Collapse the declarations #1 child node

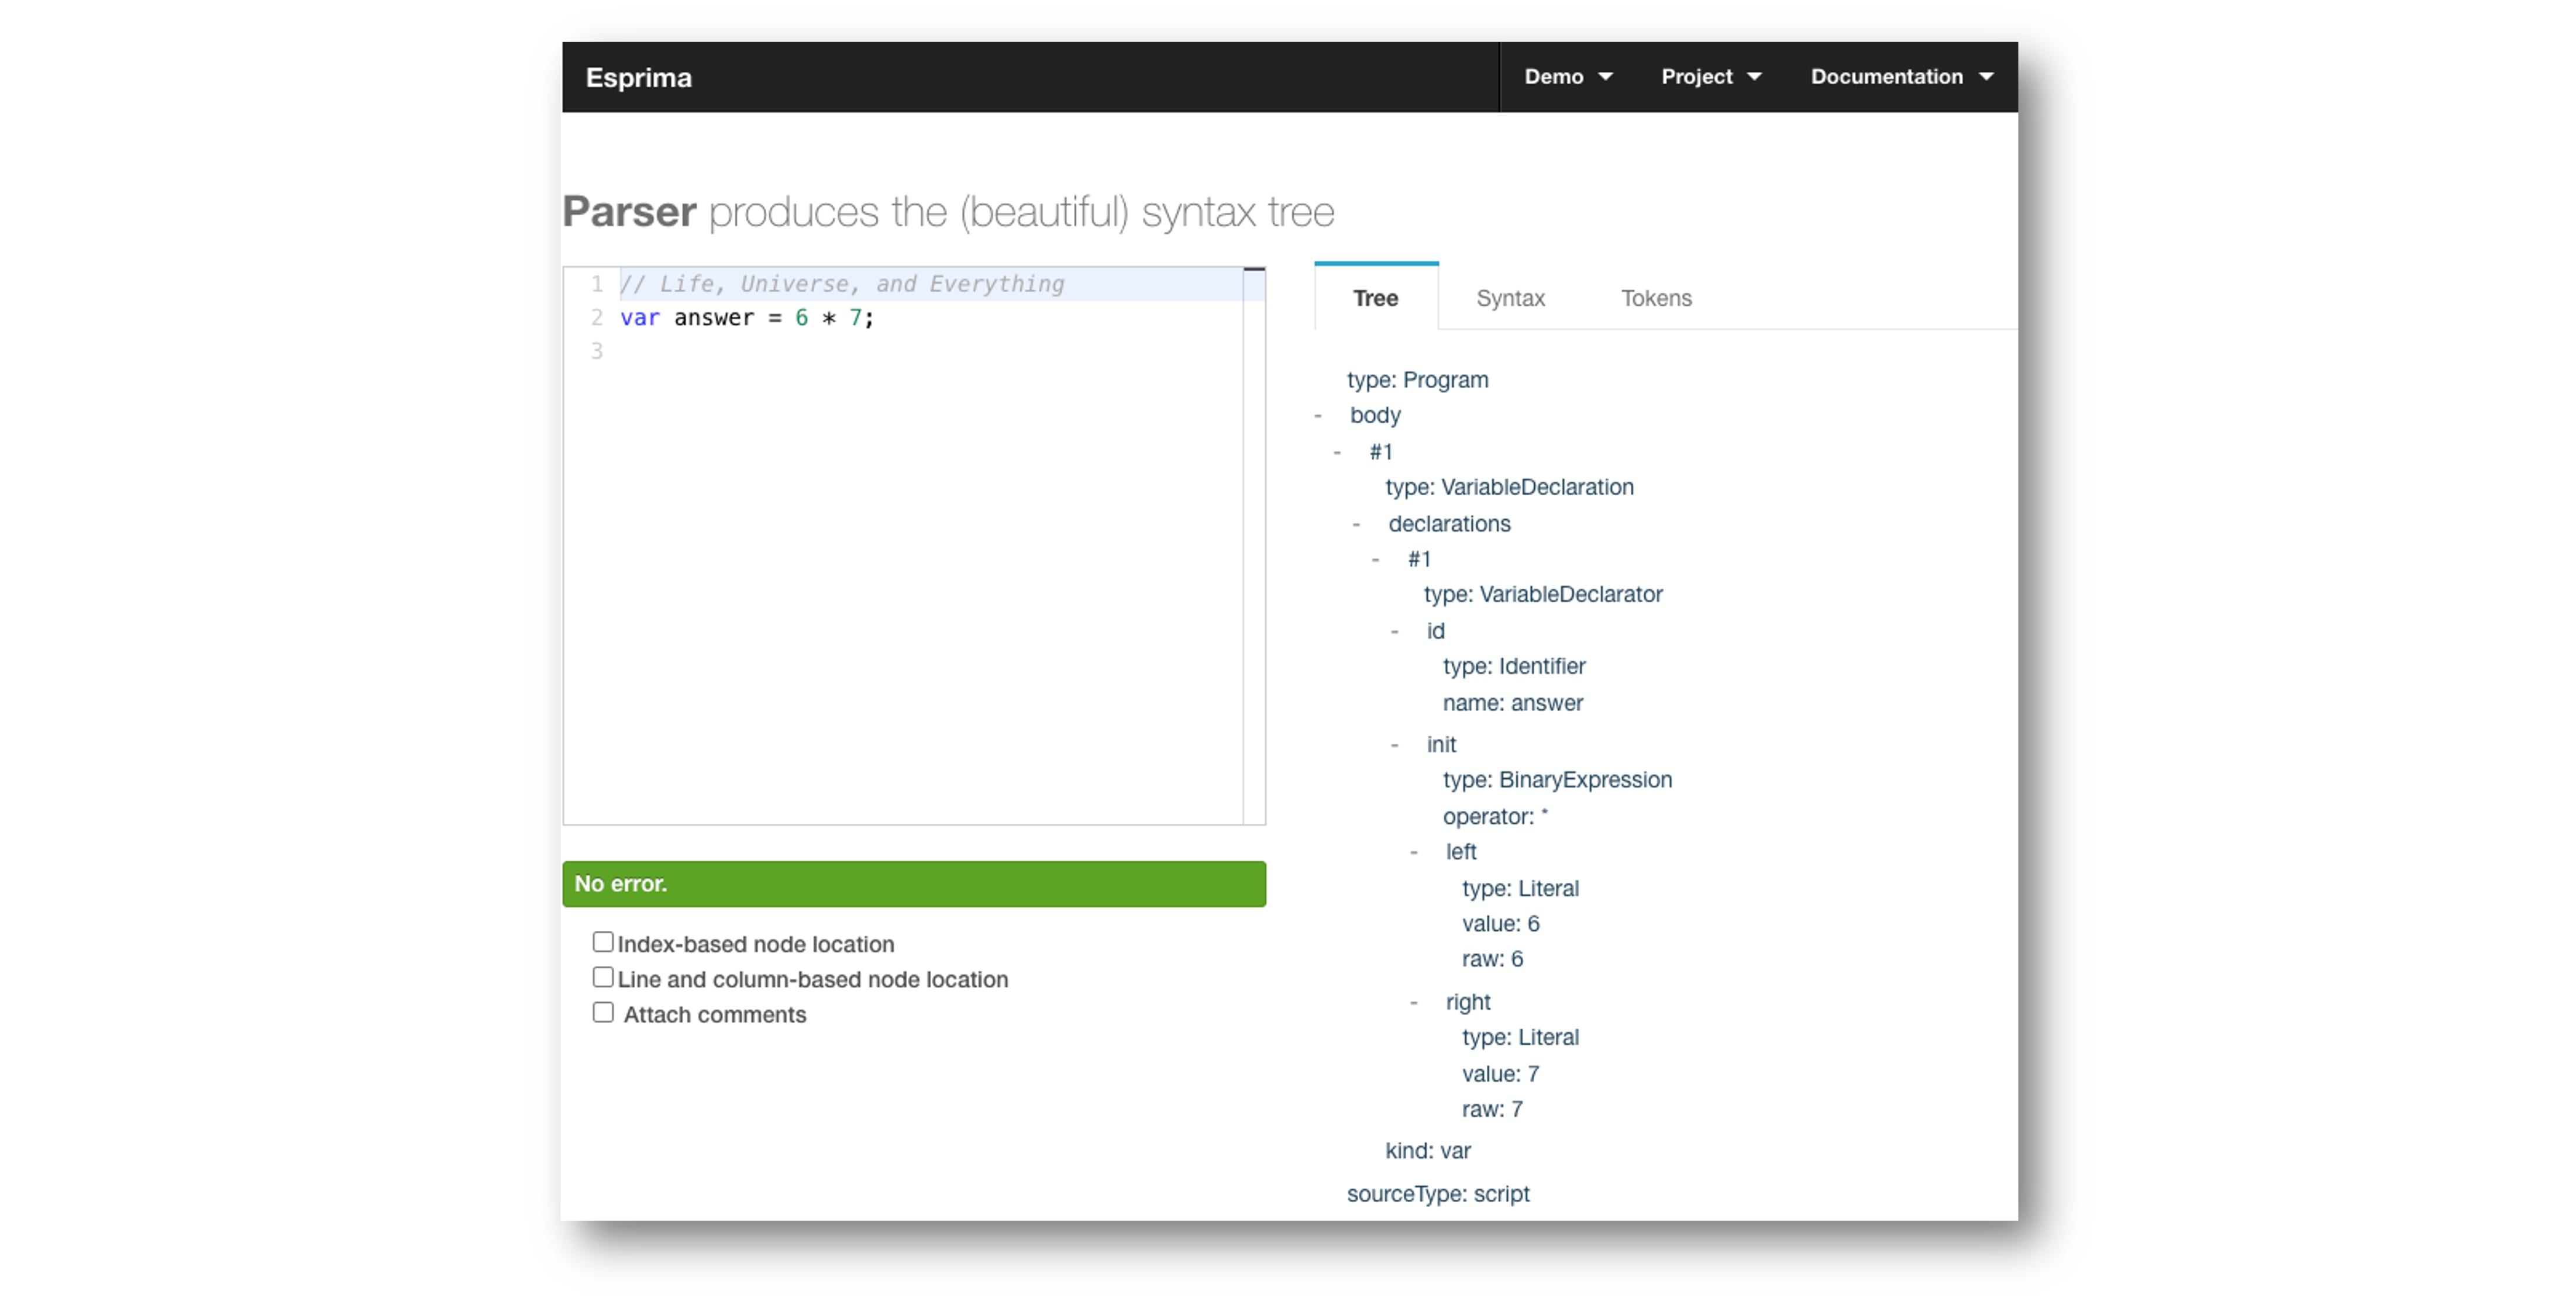(1376, 560)
